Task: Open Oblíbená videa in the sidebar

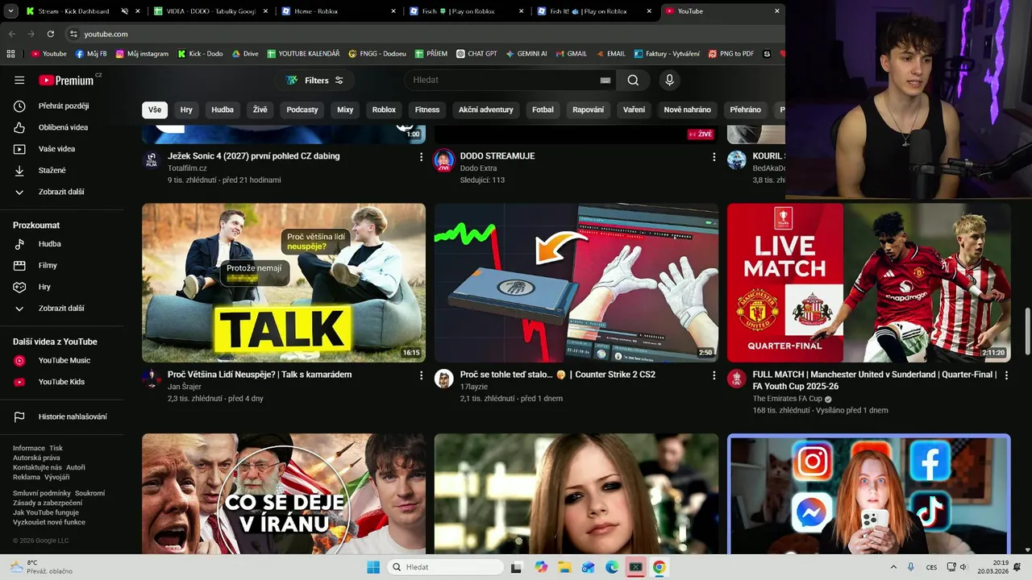Action: click(x=62, y=127)
